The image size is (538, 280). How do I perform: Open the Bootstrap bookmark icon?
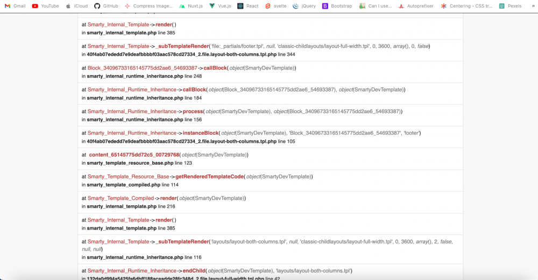coord(325,6)
